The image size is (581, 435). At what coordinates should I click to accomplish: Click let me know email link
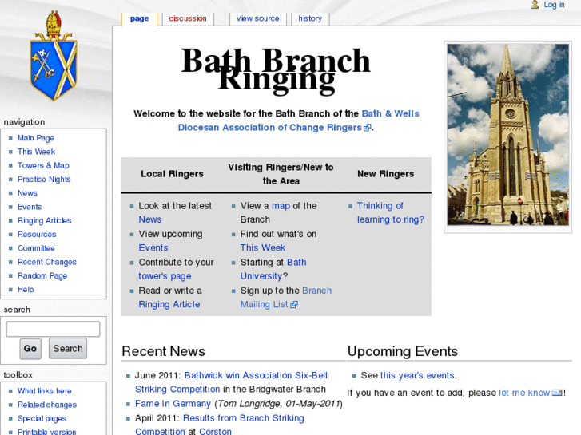[x=524, y=393]
